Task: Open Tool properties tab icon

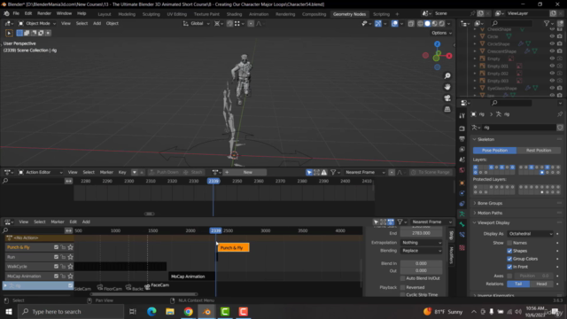Action: click(462, 116)
